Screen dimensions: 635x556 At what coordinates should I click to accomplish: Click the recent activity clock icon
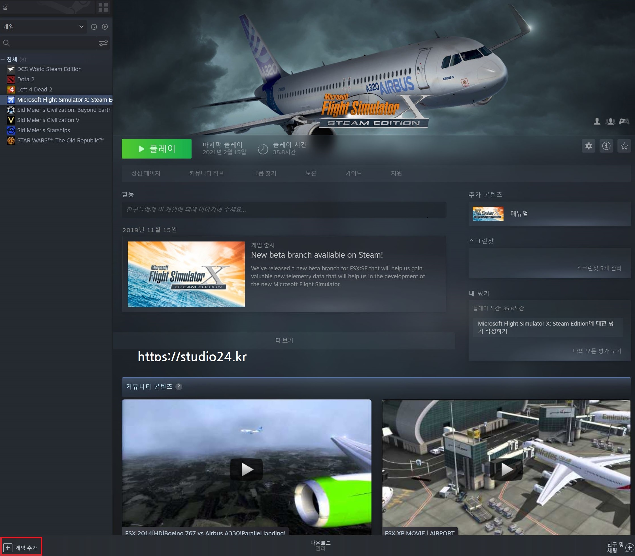[94, 27]
